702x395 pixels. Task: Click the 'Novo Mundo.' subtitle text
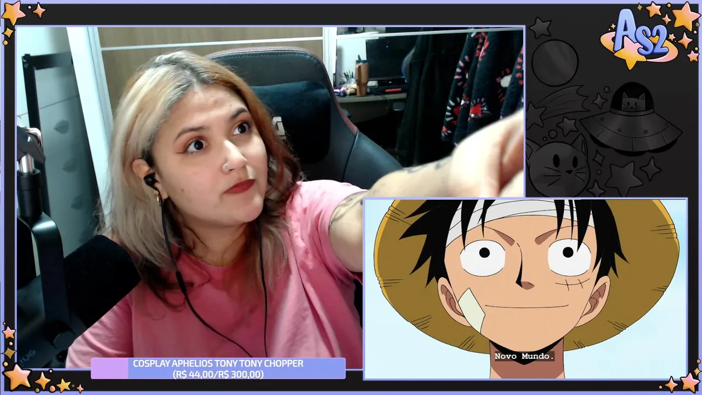click(x=524, y=356)
